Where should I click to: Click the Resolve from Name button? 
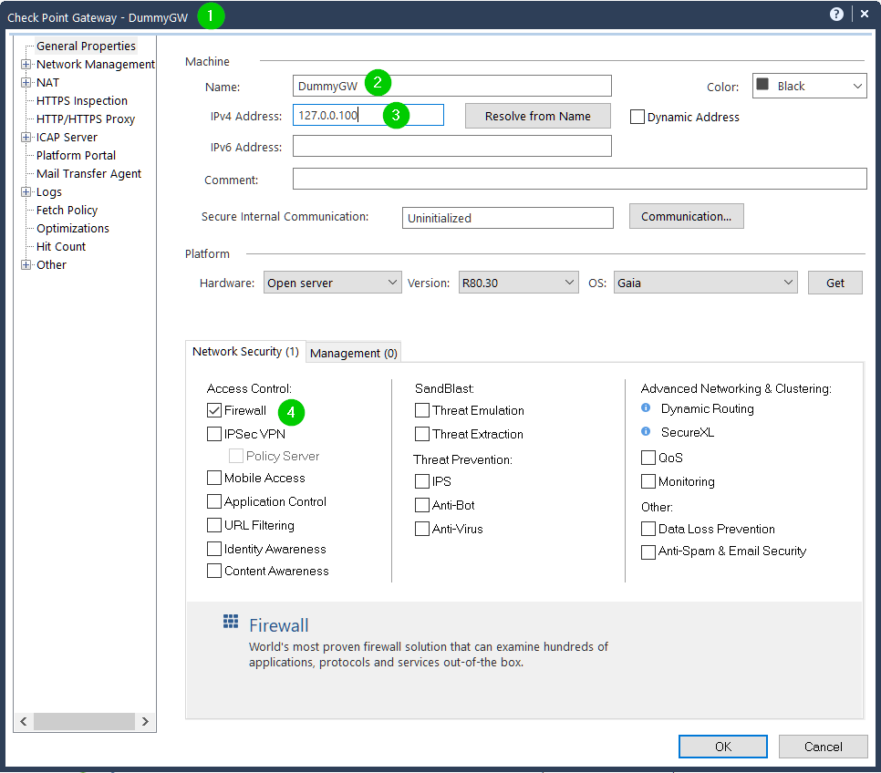[538, 116]
